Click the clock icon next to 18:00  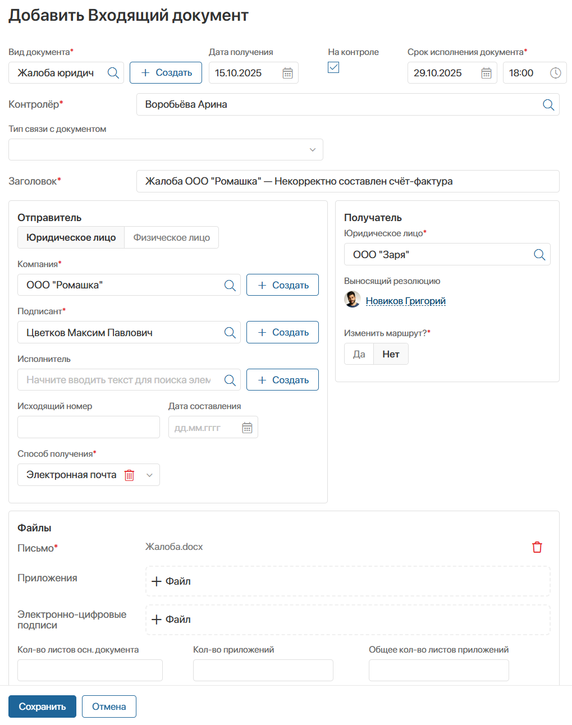tap(555, 73)
